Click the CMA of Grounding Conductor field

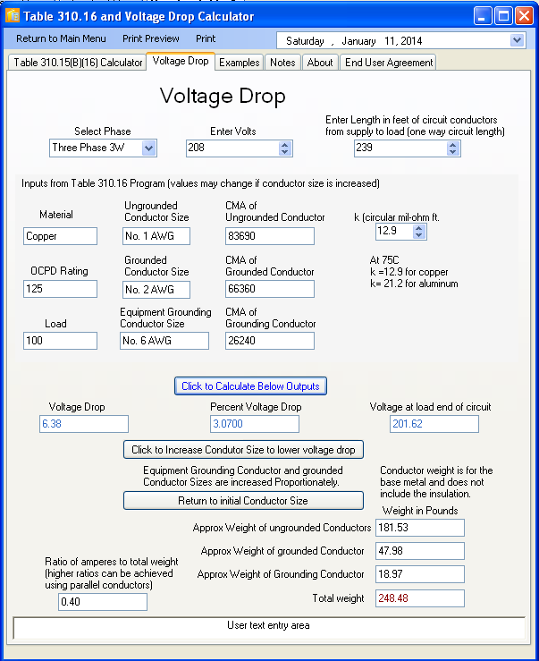point(270,341)
